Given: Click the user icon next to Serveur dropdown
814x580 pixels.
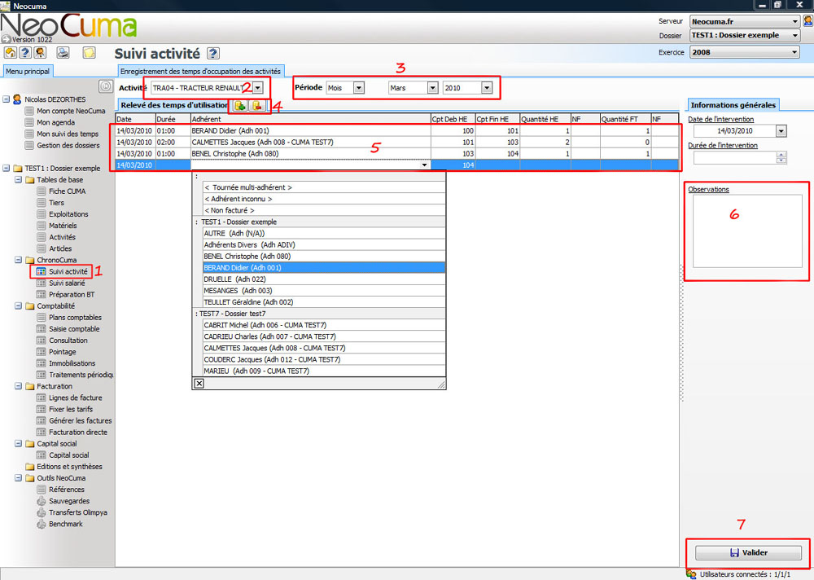Looking at the screenshot, I should point(807,21).
